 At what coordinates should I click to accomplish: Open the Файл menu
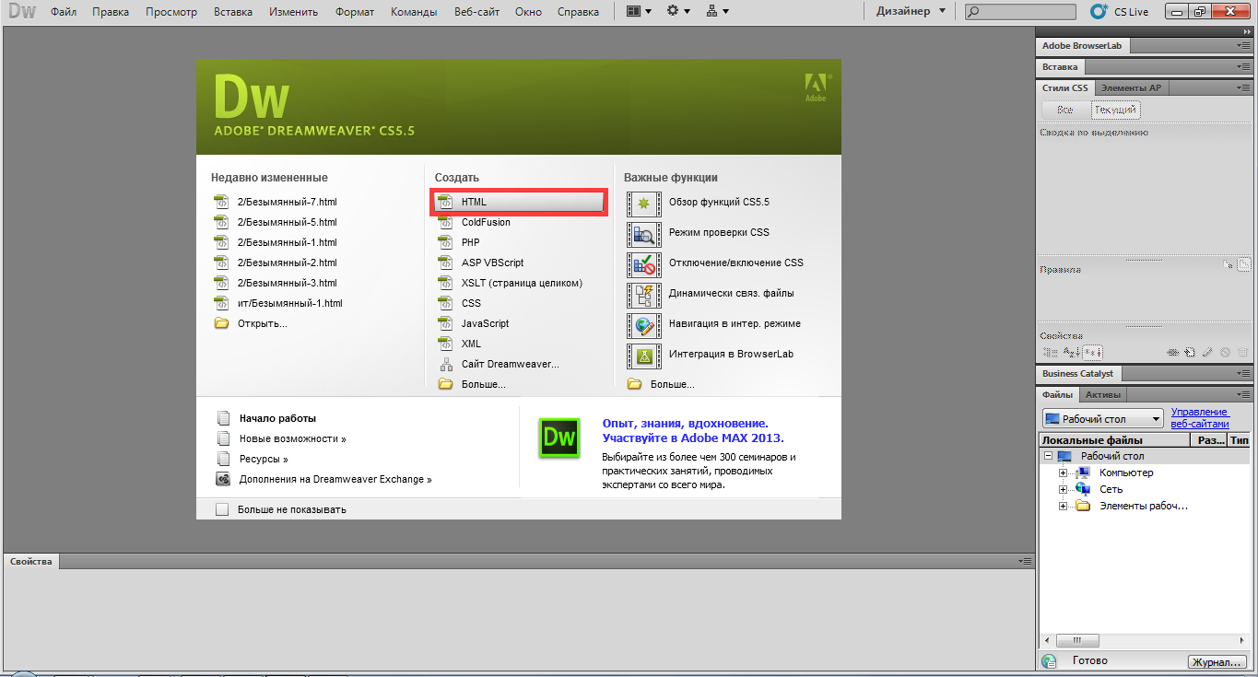coord(64,12)
